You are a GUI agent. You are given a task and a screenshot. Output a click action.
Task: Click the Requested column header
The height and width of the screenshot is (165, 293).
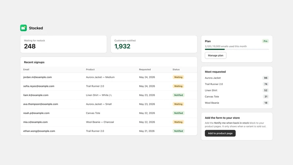pos(145,69)
